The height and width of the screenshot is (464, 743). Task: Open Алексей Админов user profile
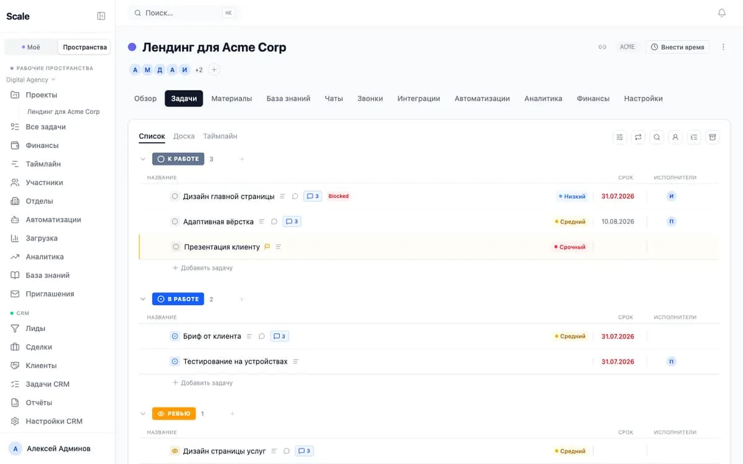click(57, 449)
